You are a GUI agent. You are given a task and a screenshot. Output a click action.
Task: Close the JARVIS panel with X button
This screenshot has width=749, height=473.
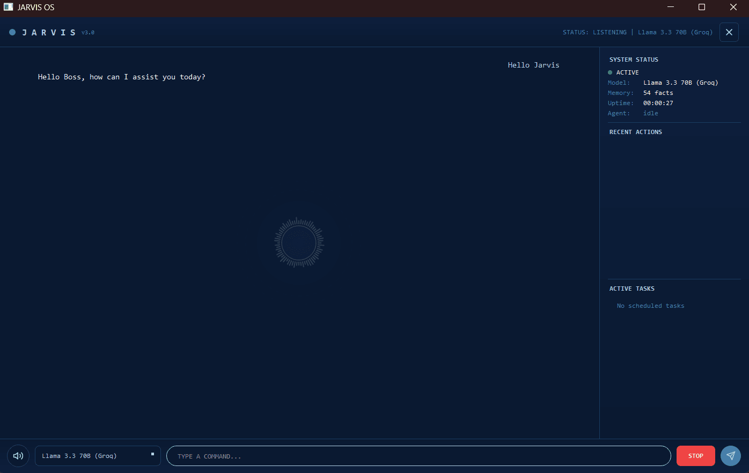click(729, 32)
